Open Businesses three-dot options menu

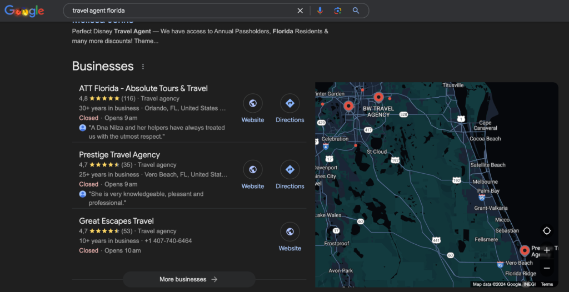pyautogui.click(x=143, y=67)
